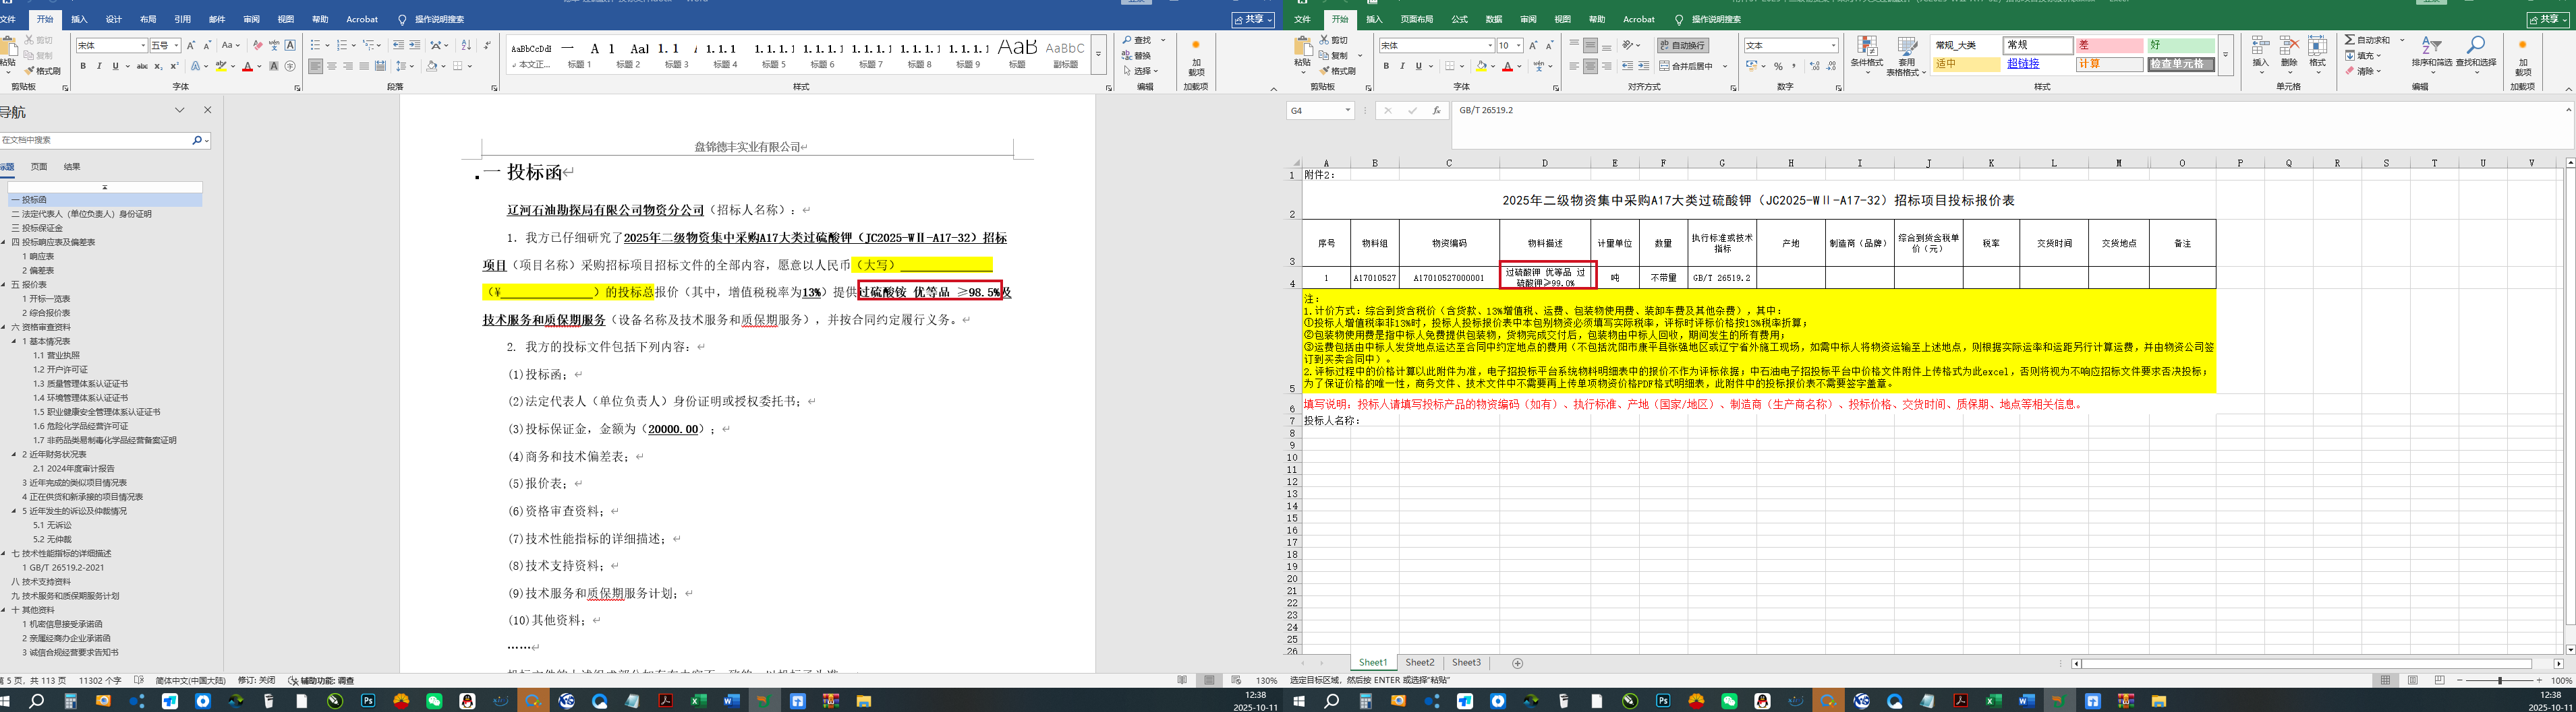Decrease decimal places in Excel
The image size is (2576, 712).
(1831, 66)
